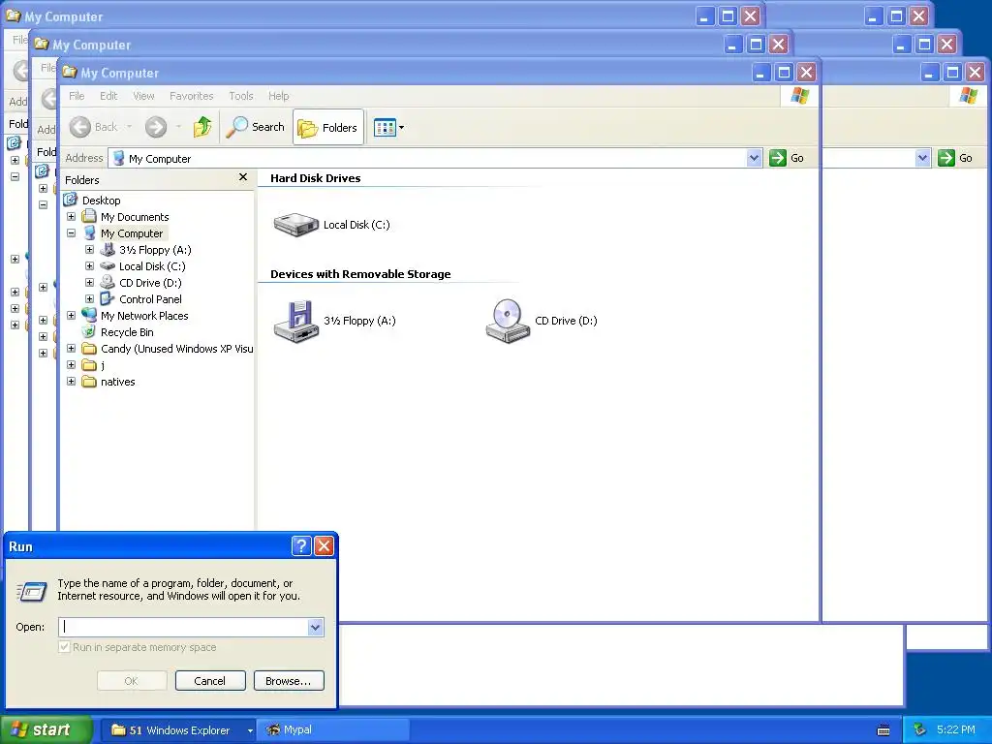
Task: Select natives folder icon in tree
Action: 89,382
